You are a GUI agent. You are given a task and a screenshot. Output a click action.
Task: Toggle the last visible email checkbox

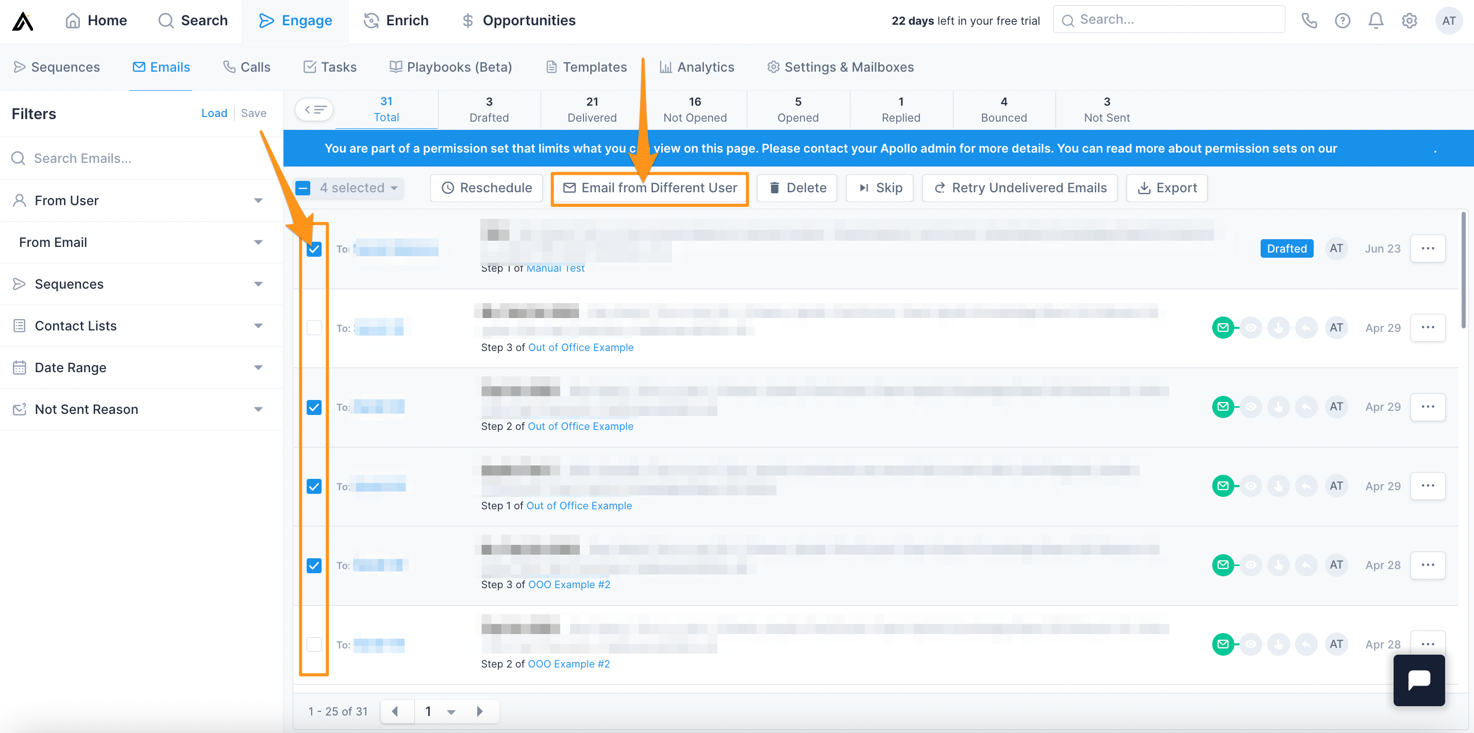(x=314, y=645)
